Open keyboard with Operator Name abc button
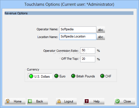 coord(101,30)
